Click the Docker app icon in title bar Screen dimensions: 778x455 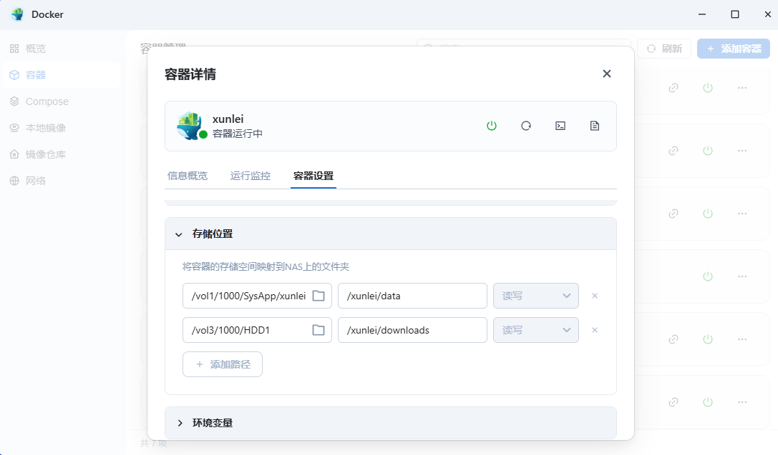(17, 14)
